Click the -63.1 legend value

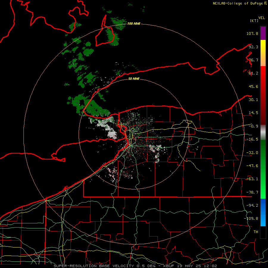[x=252, y=179]
